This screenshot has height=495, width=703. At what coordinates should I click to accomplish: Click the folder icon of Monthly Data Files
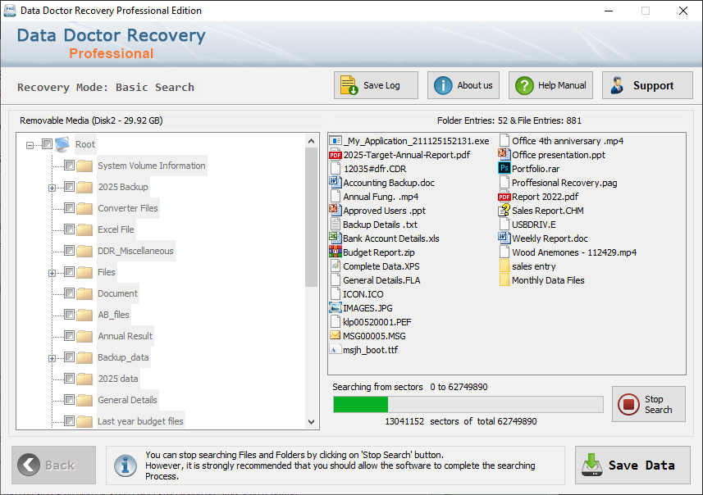click(504, 280)
